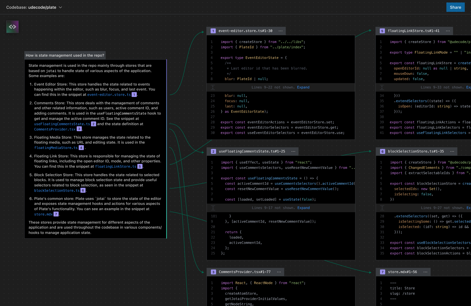Select the event-editor.store.ts#1-30 snippet tab
Screen dimensions: 471x306
[x=245, y=31]
